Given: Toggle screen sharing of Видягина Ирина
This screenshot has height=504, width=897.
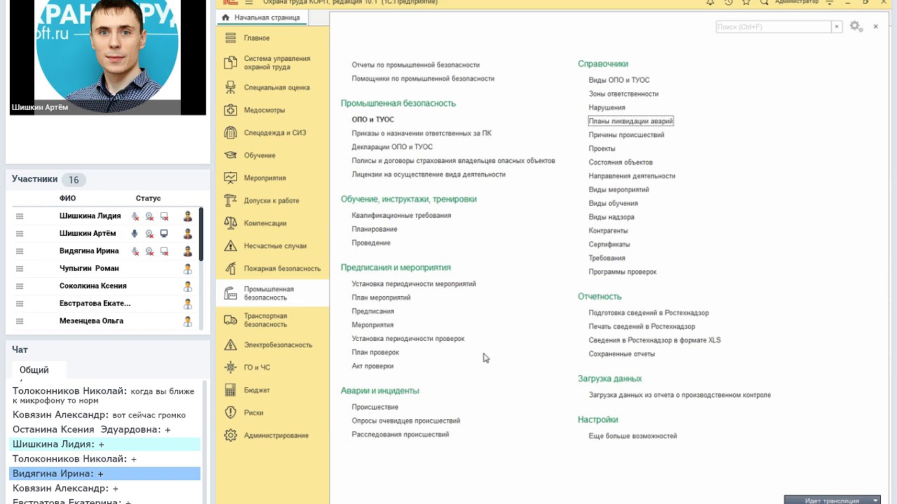Looking at the screenshot, I should point(164,251).
